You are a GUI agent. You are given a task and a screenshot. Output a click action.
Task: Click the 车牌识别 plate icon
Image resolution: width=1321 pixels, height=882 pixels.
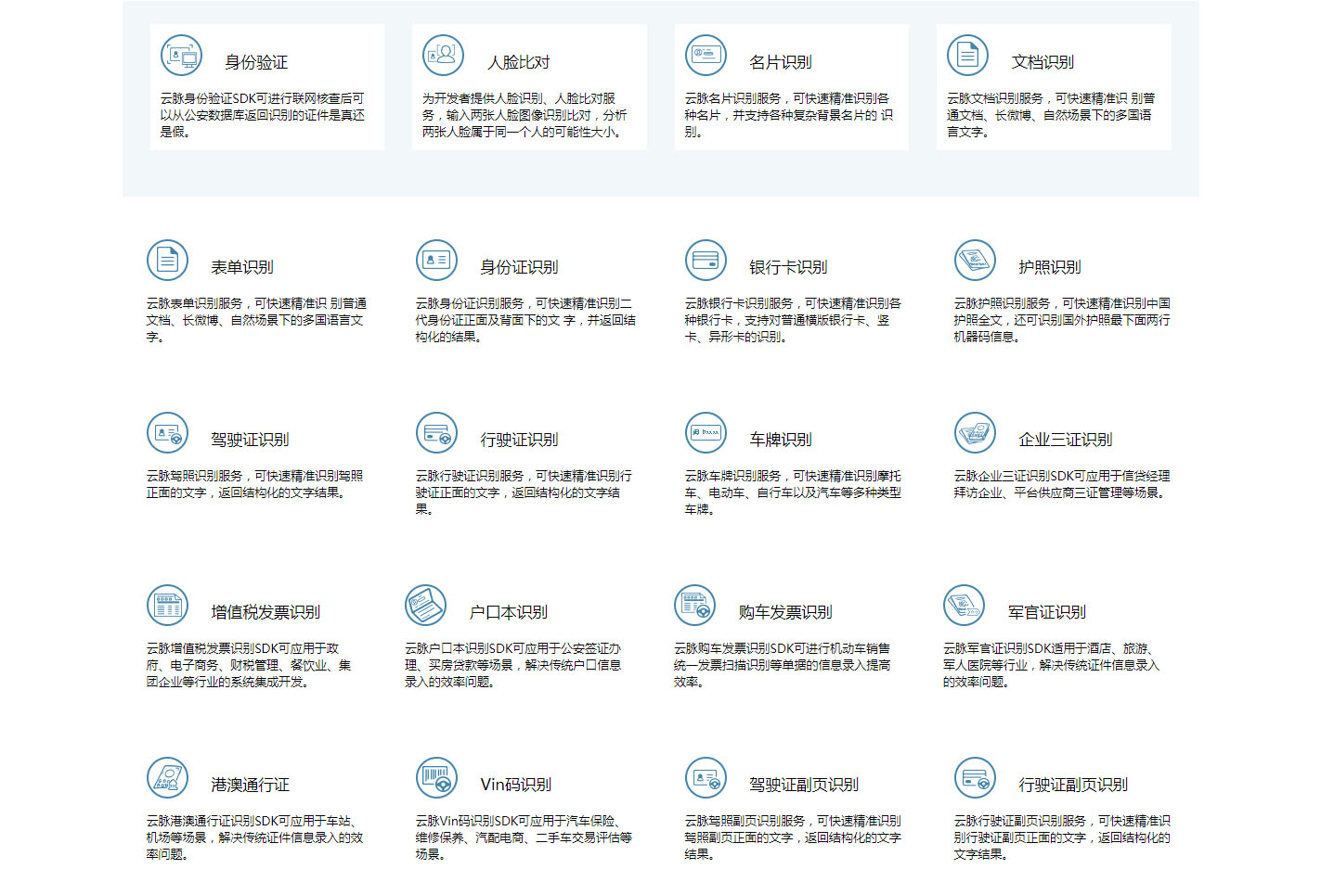(706, 432)
